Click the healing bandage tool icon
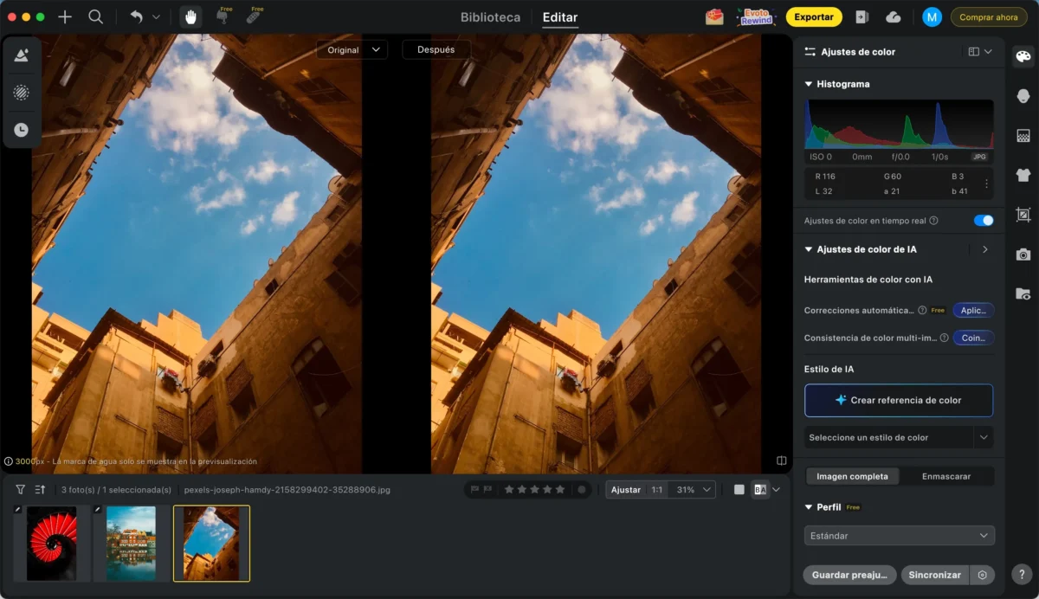Viewport: 1039px width, 599px height. [253, 17]
